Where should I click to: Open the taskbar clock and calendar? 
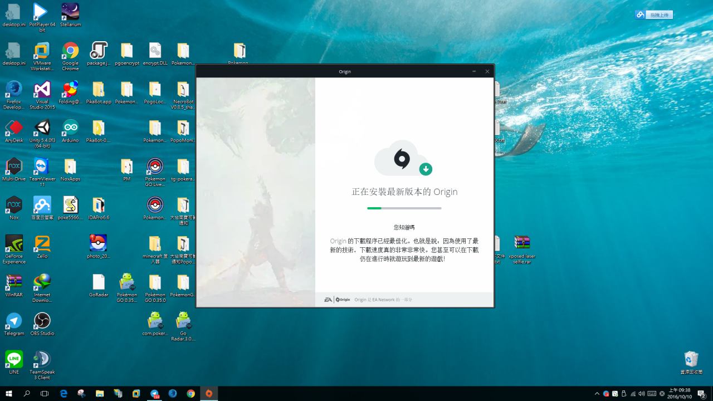pos(680,393)
